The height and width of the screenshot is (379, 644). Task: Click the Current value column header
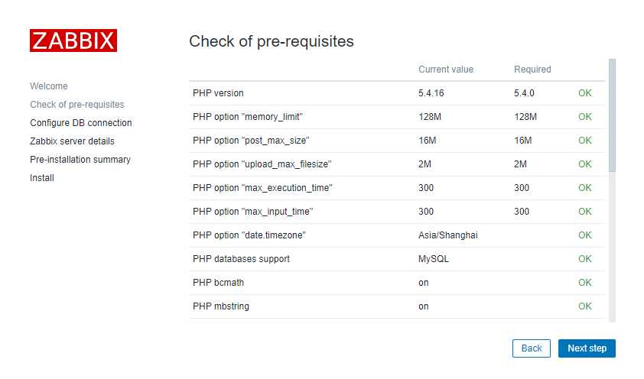[x=446, y=70]
